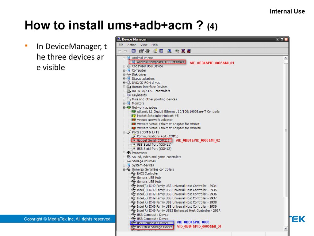Click the vertical scrollbar thumb
This screenshot has height=236, width=314.
click(286, 130)
